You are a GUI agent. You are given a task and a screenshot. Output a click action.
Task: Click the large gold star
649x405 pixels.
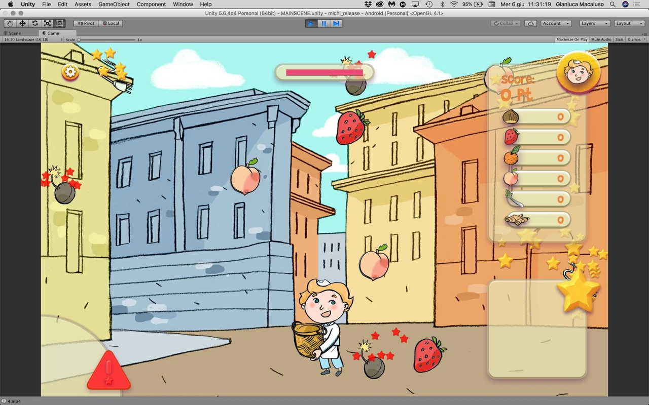click(578, 290)
